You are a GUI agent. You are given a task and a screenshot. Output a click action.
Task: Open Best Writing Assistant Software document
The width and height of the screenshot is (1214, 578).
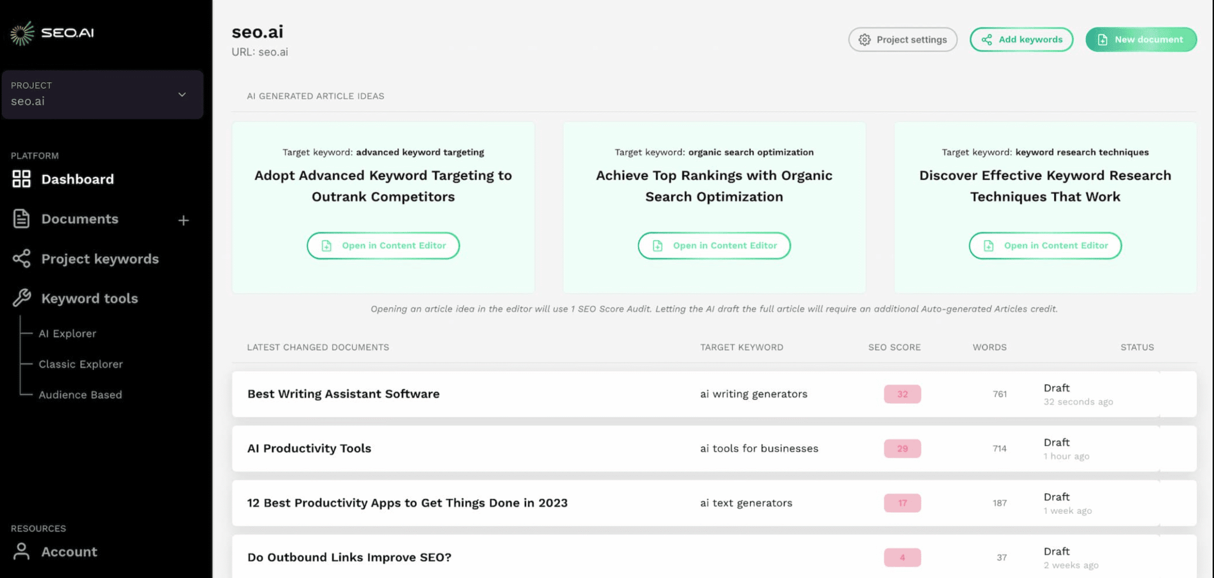pos(343,394)
